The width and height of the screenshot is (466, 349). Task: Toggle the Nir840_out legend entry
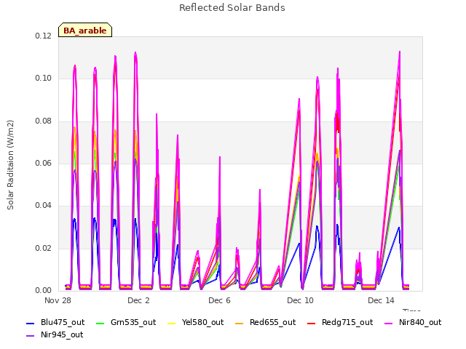tap(413, 323)
